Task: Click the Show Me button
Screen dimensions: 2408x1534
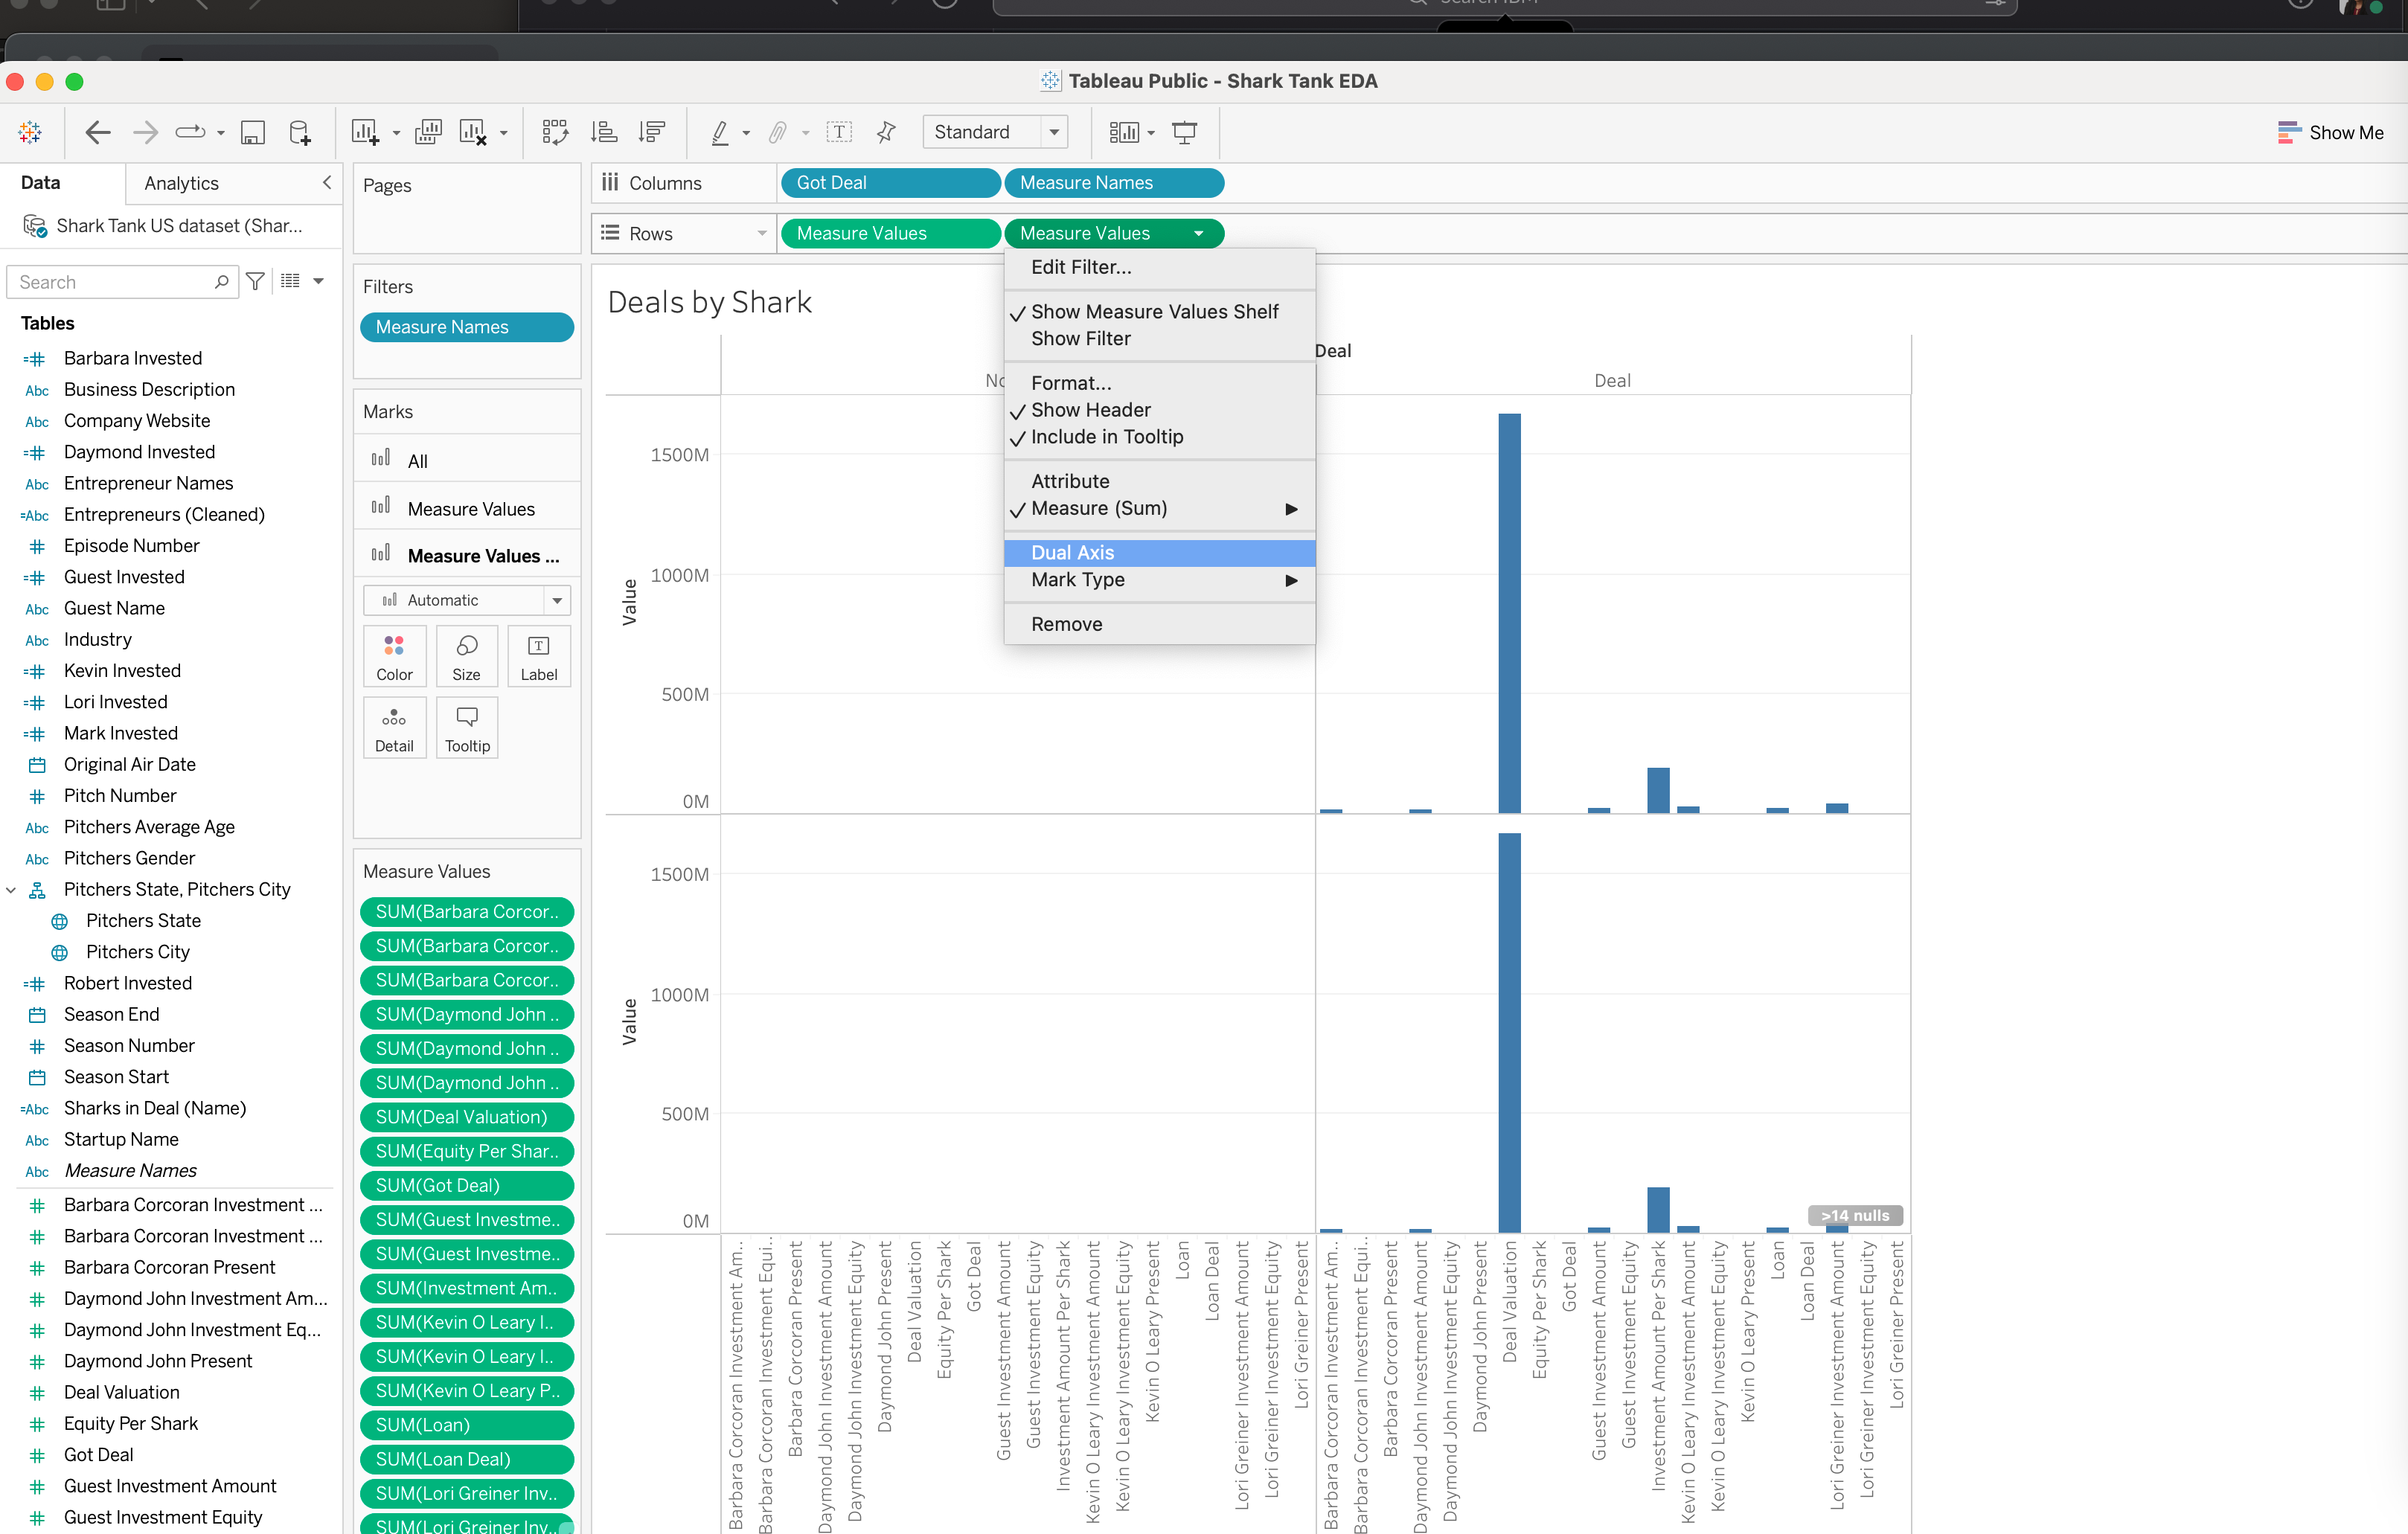Action: tap(2330, 132)
